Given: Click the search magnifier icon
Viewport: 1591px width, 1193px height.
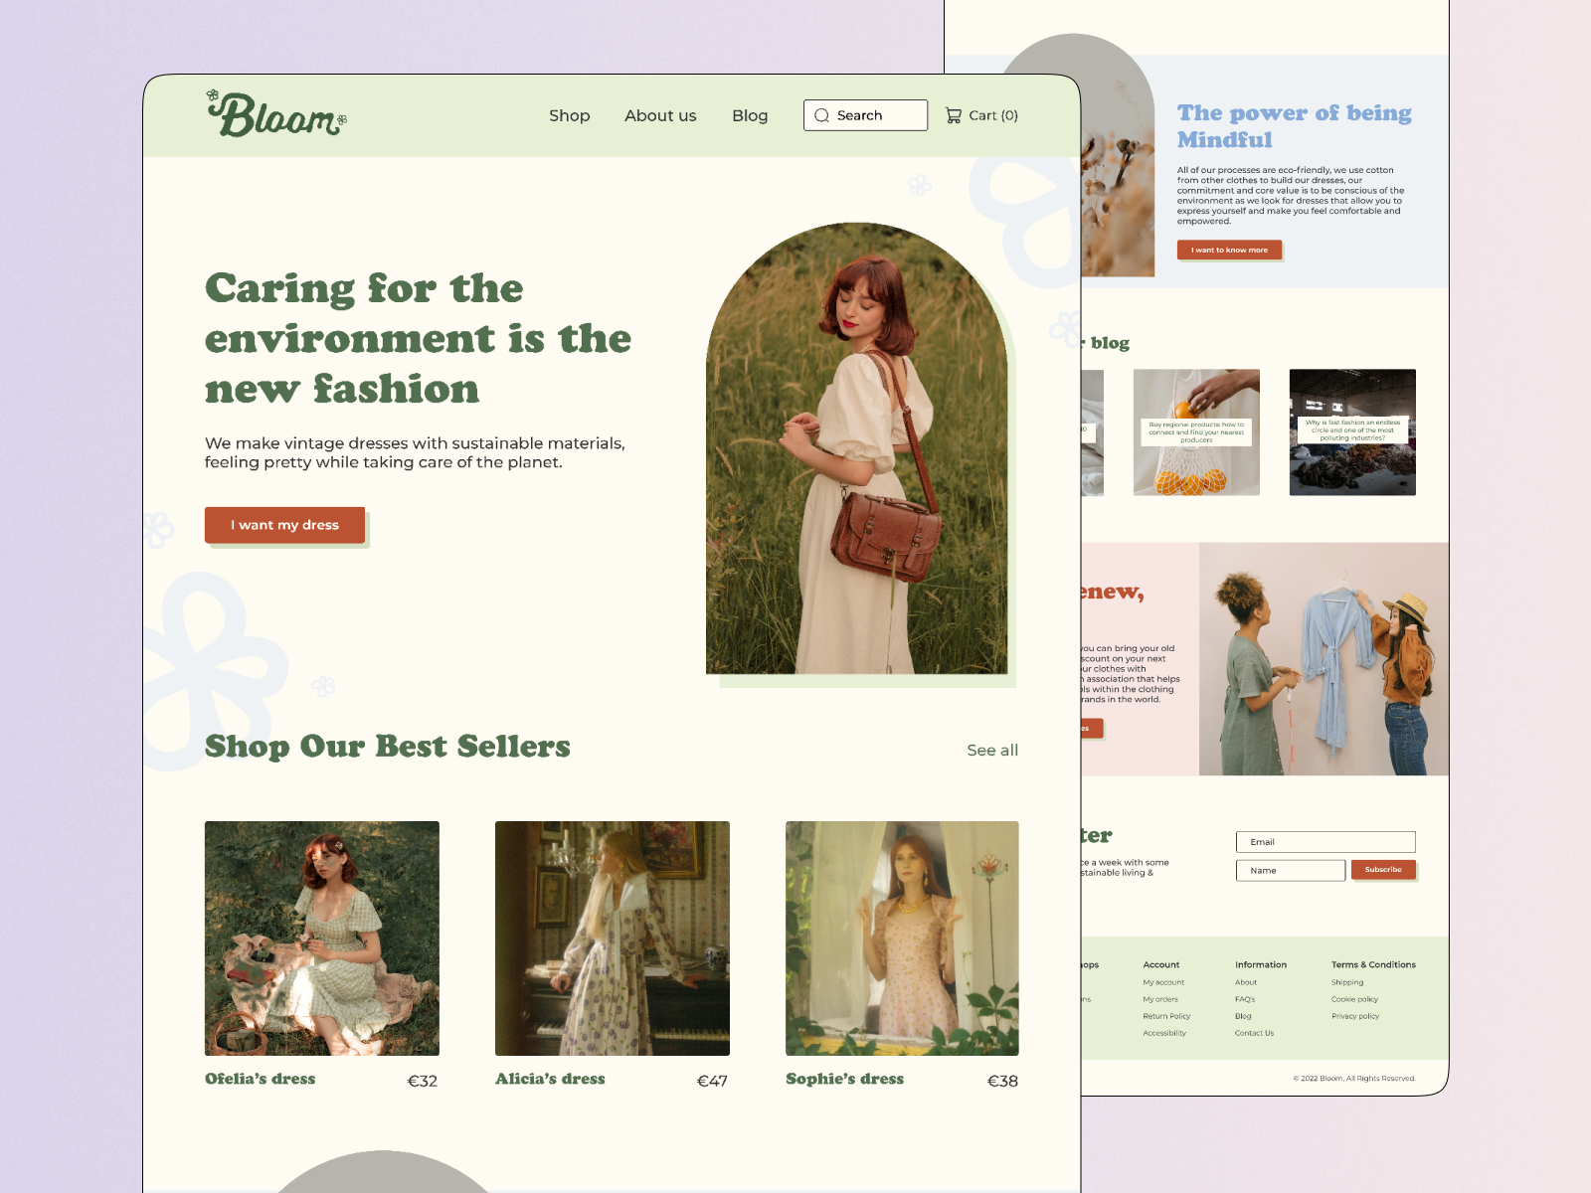Looking at the screenshot, I should (x=821, y=115).
